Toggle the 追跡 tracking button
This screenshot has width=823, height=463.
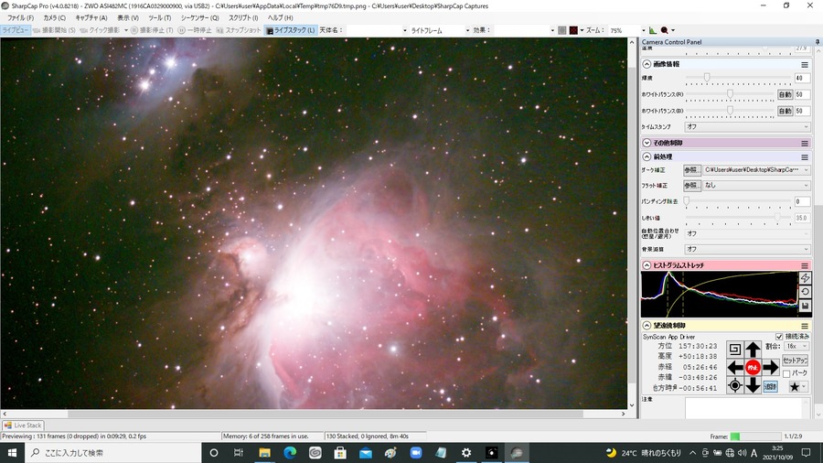[770, 386]
